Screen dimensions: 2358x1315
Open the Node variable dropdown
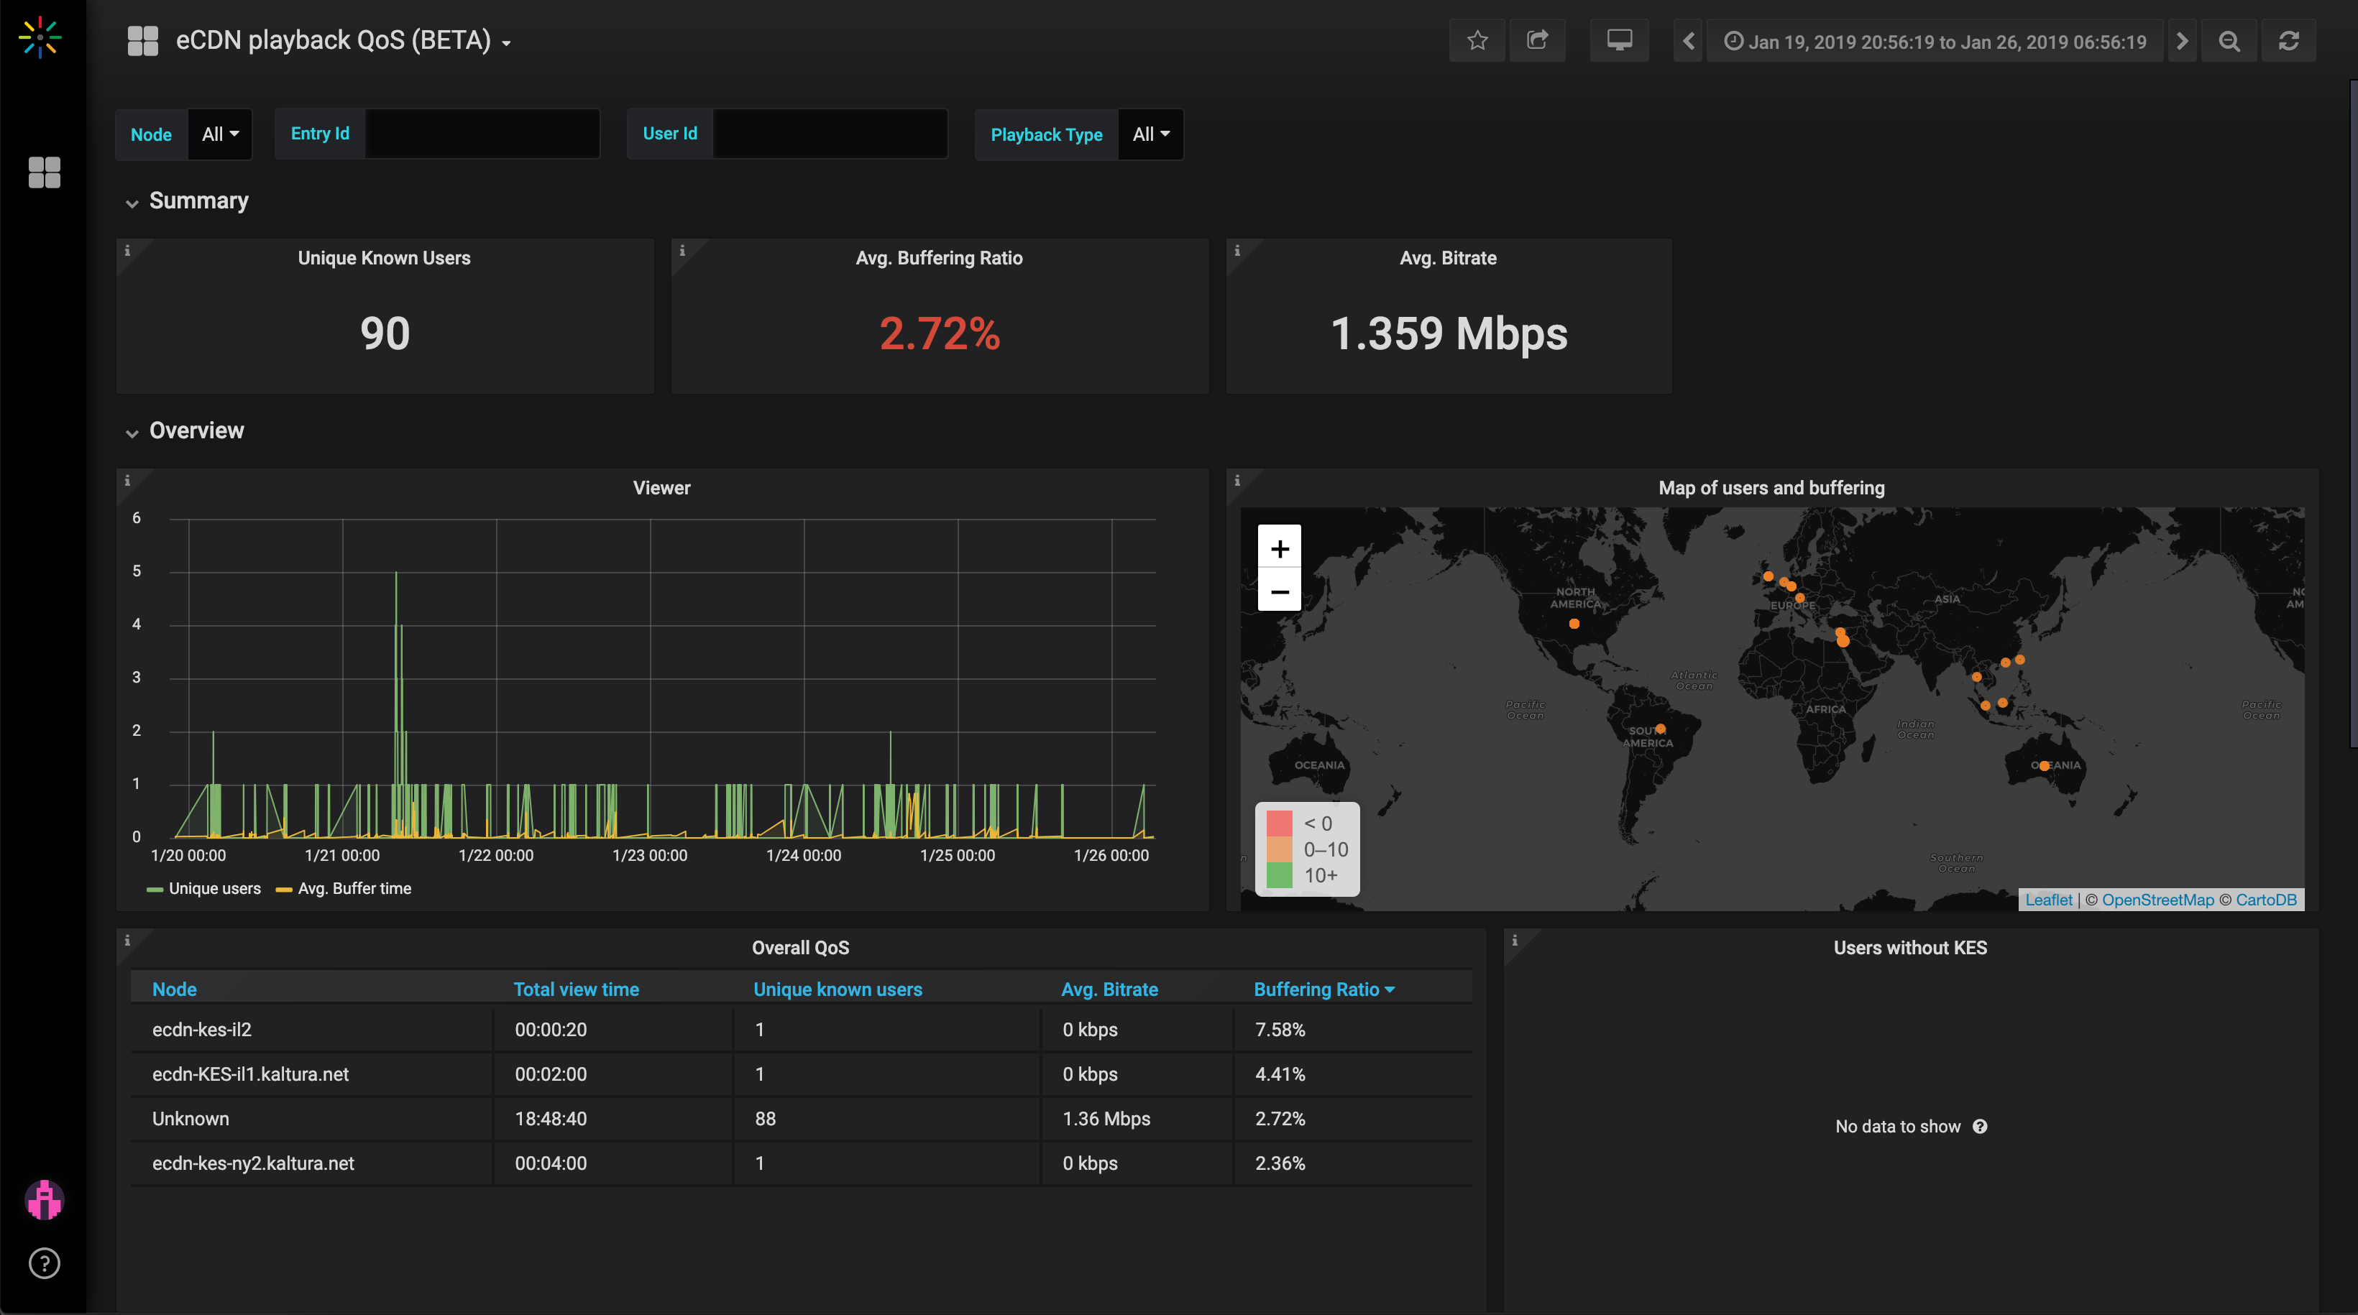pyautogui.click(x=220, y=134)
